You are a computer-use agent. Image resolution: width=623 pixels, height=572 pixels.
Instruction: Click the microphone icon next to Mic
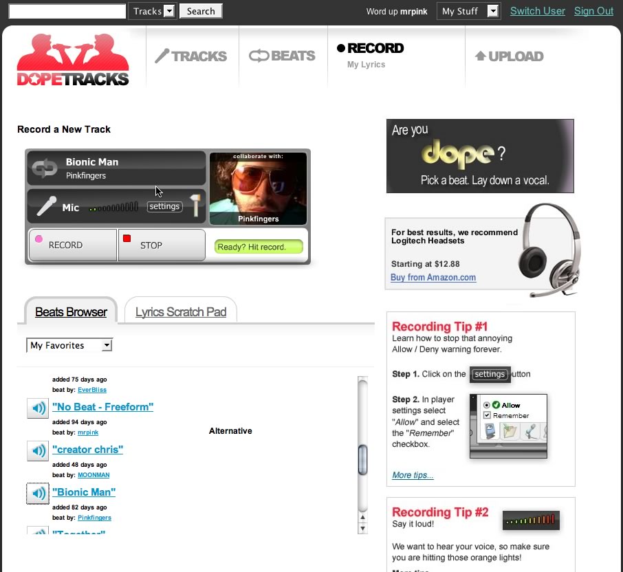click(47, 206)
